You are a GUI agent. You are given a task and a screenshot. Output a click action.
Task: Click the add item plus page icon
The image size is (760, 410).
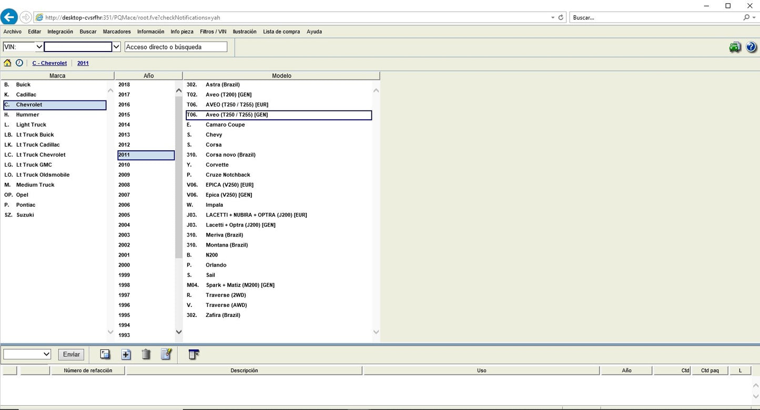pyautogui.click(x=126, y=354)
